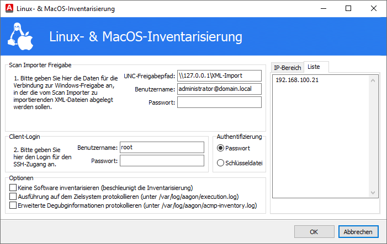The height and width of the screenshot is (244, 387).
Task: Click the Scan Importer Passwort field
Action: pyautogui.click(x=219, y=102)
